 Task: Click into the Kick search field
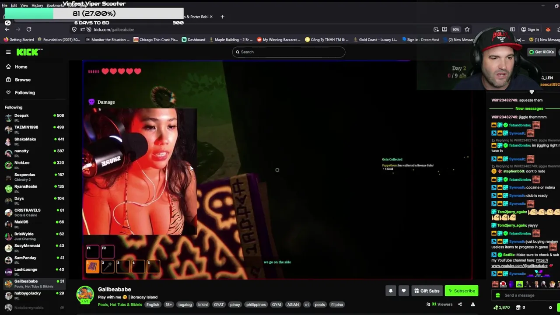289,52
